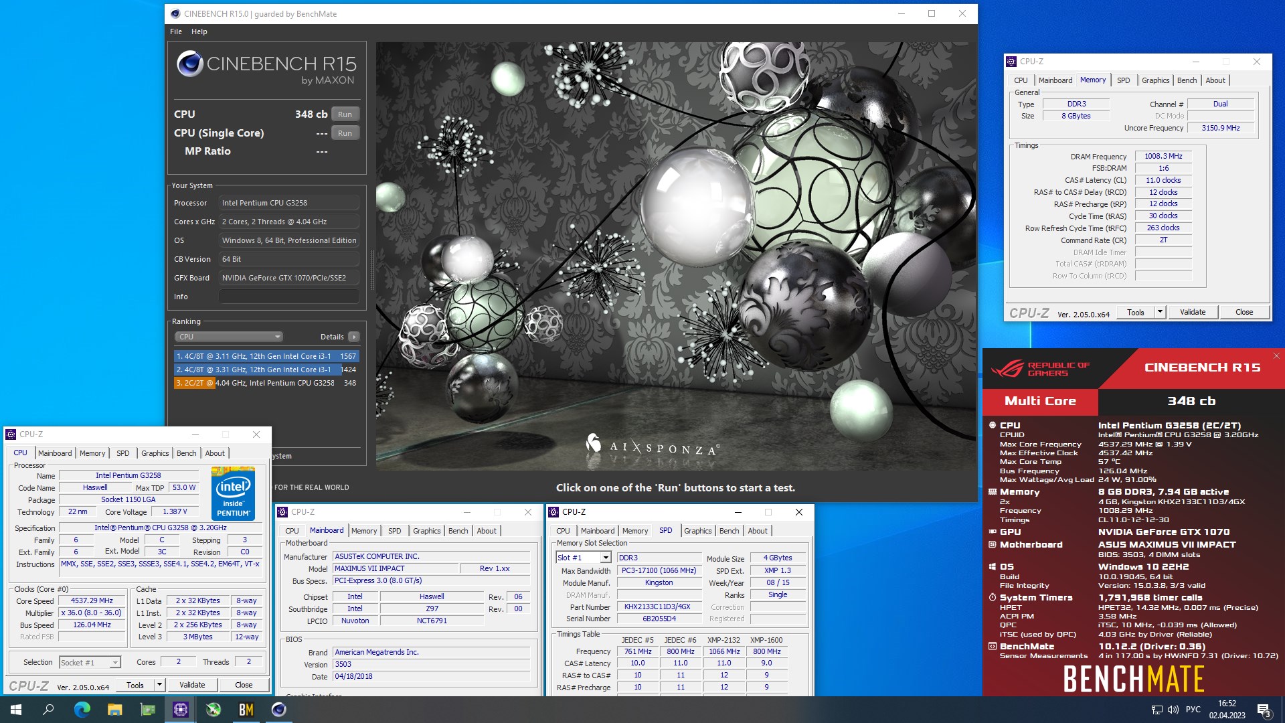
Task: Open the Ranking CPU dropdown
Action: pyautogui.click(x=228, y=337)
